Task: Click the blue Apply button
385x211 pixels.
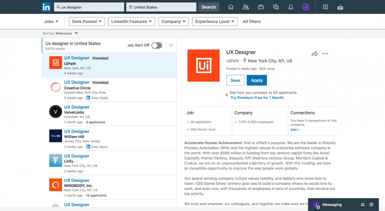Action: click(257, 80)
